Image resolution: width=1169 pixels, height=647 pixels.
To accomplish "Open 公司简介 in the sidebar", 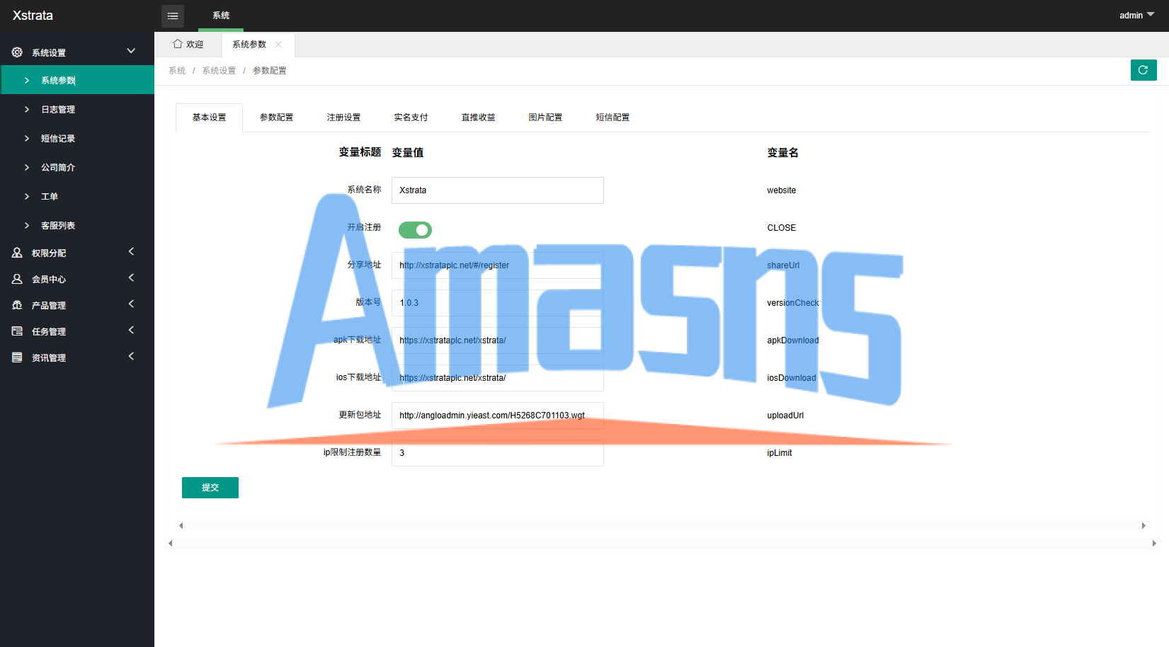I will click(x=77, y=168).
